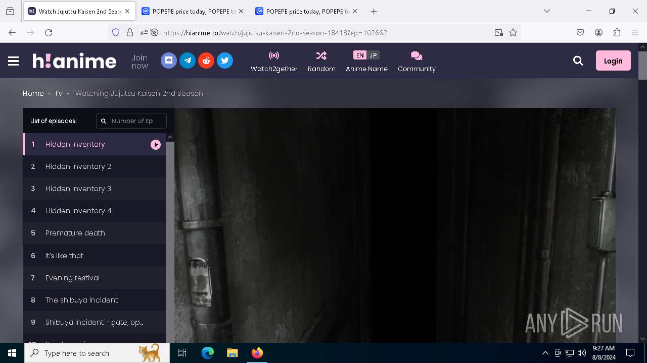Select episode 9 Shibuya incident - gate

point(94,322)
